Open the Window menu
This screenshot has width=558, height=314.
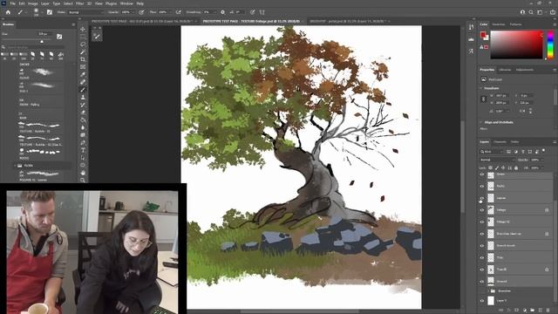126,3
